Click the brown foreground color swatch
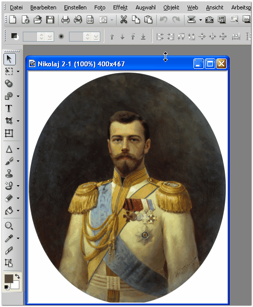The width and height of the screenshot is (253, 307). point(8,278)
